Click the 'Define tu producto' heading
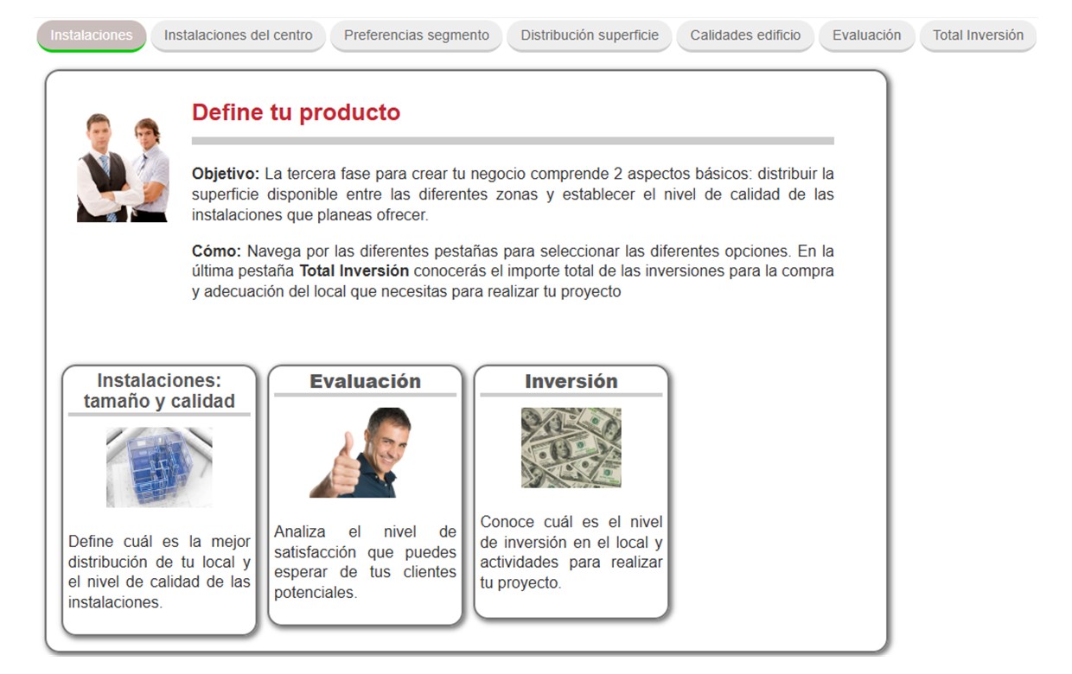The width and height of the screenshot is (1072, 674). pos(296,112)
